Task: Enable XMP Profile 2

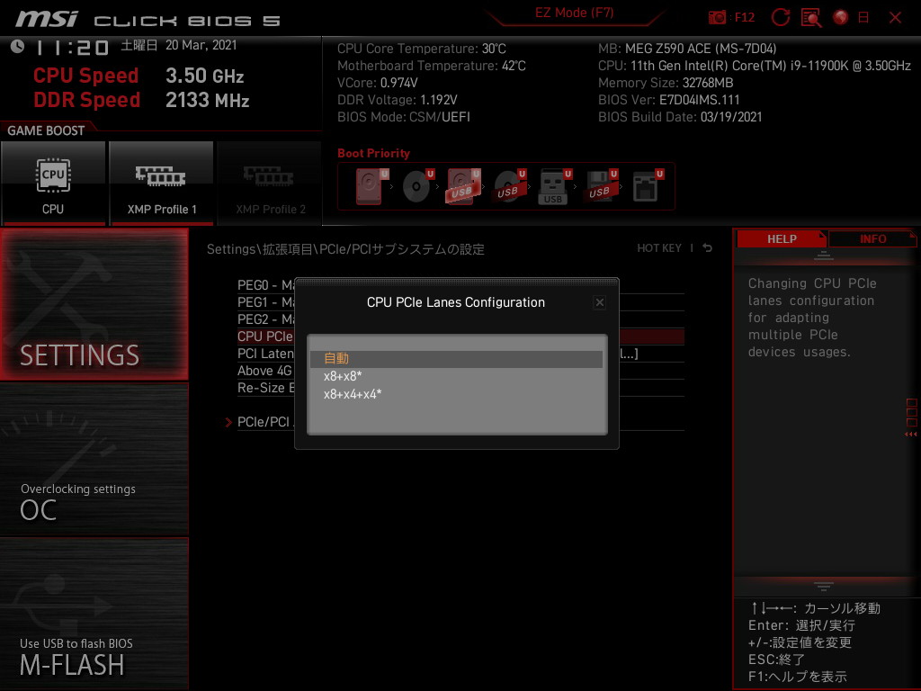Action: click(270, 183)
